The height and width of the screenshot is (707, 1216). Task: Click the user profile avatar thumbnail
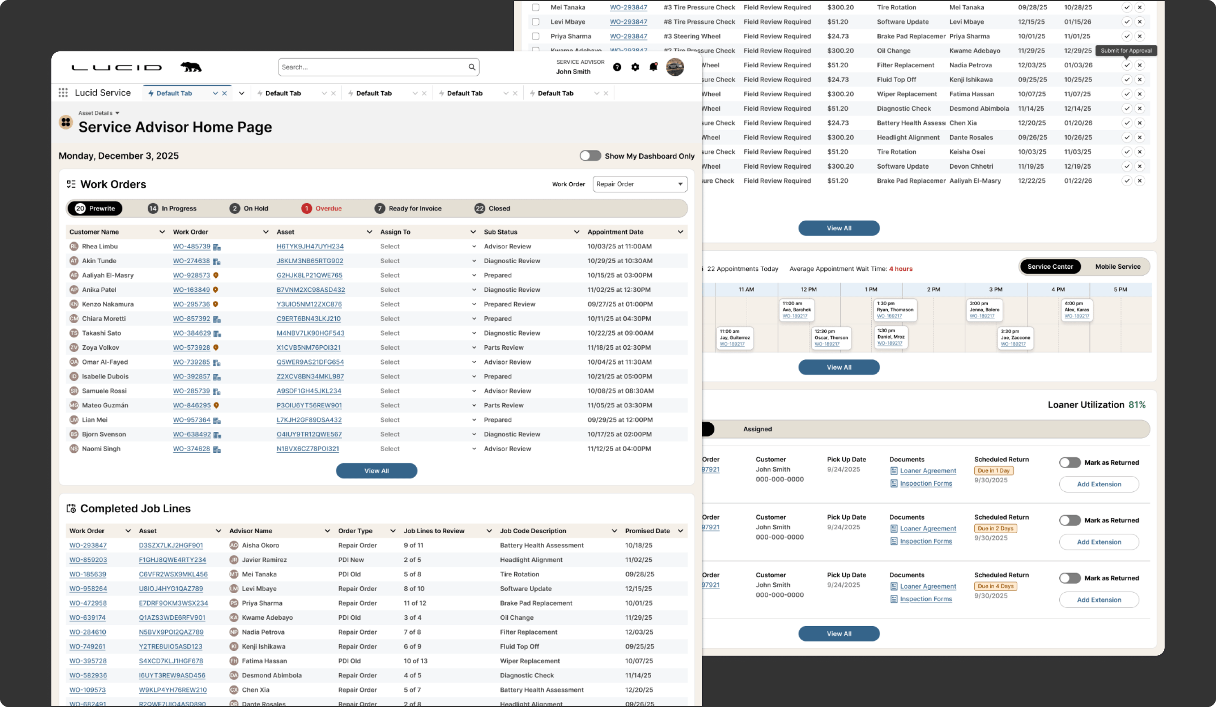tap(675, 67)
